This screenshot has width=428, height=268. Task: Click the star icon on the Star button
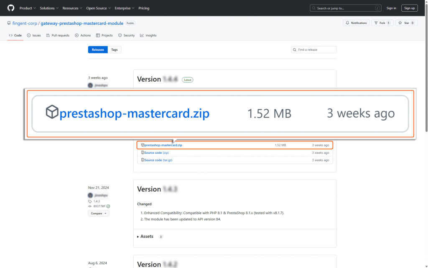point(400,23)
